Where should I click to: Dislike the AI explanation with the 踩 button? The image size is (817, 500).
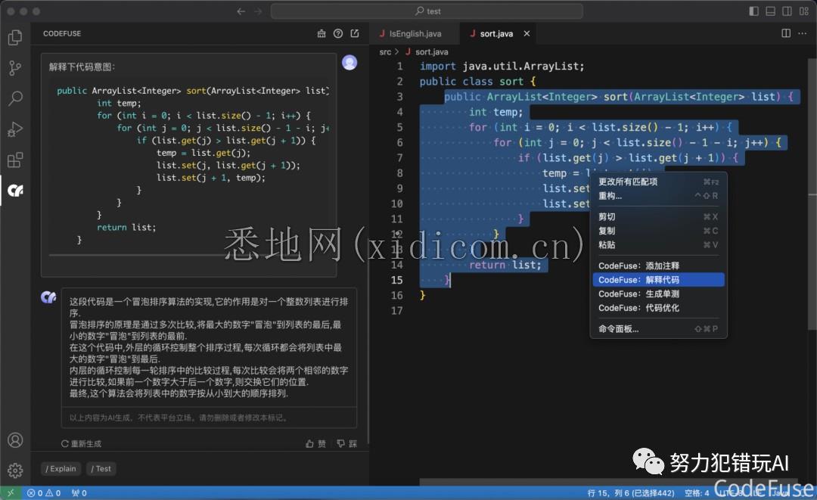pos(346,444)
